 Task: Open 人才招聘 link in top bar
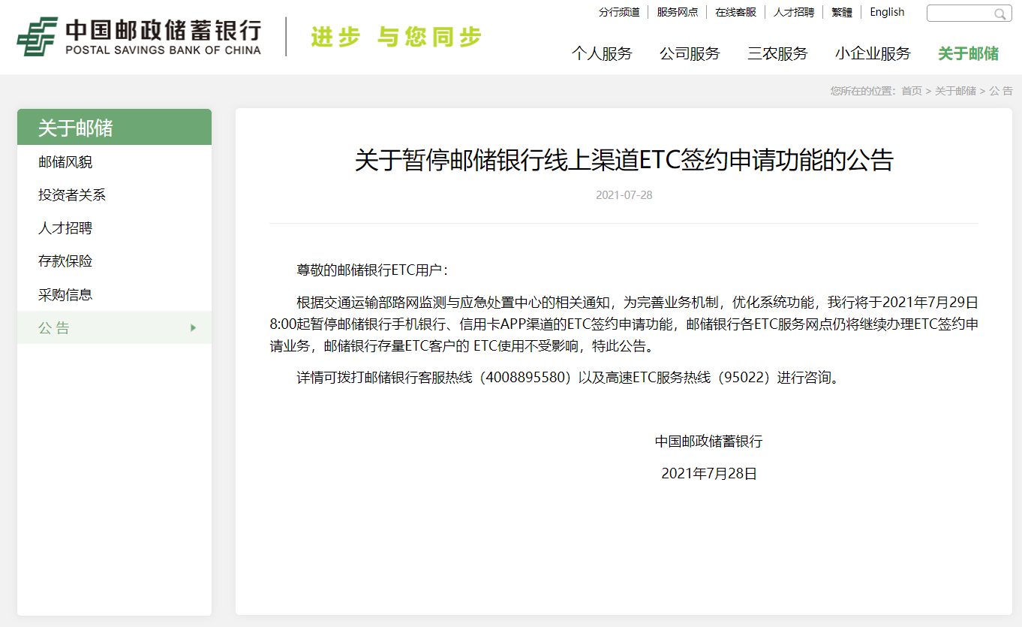(x=794, y=12)
